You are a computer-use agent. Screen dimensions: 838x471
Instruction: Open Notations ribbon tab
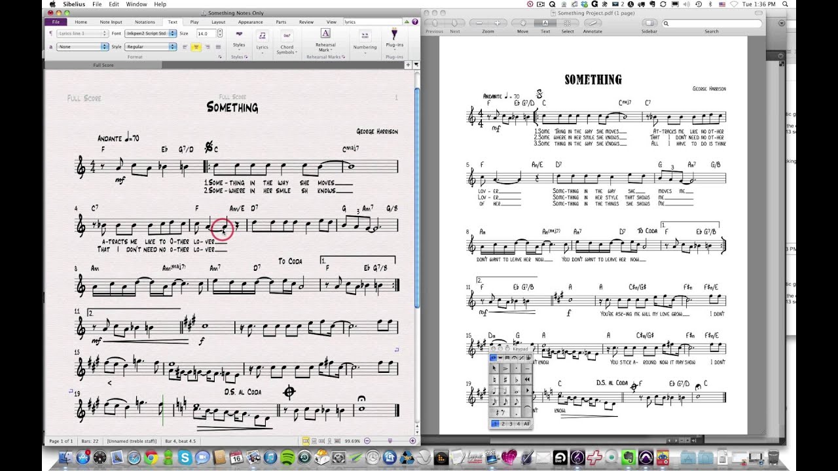145,22
